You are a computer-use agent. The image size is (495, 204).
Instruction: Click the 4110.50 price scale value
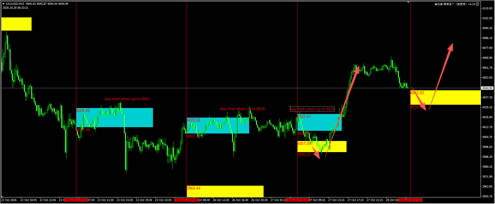coord(487,8)
